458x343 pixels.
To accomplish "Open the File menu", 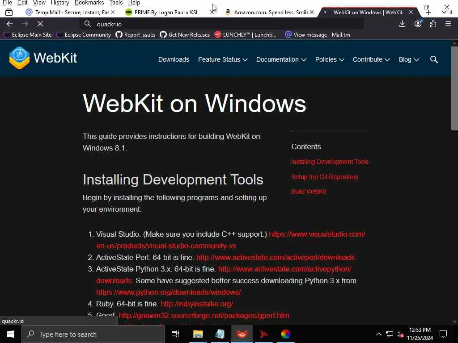I will pyautogui.click(x=7, y=3).
